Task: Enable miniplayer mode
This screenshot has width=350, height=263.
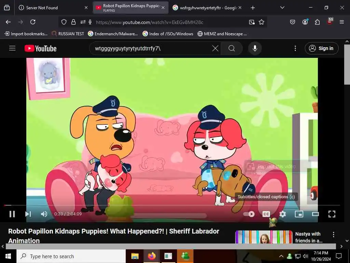Action: [299, 214]
